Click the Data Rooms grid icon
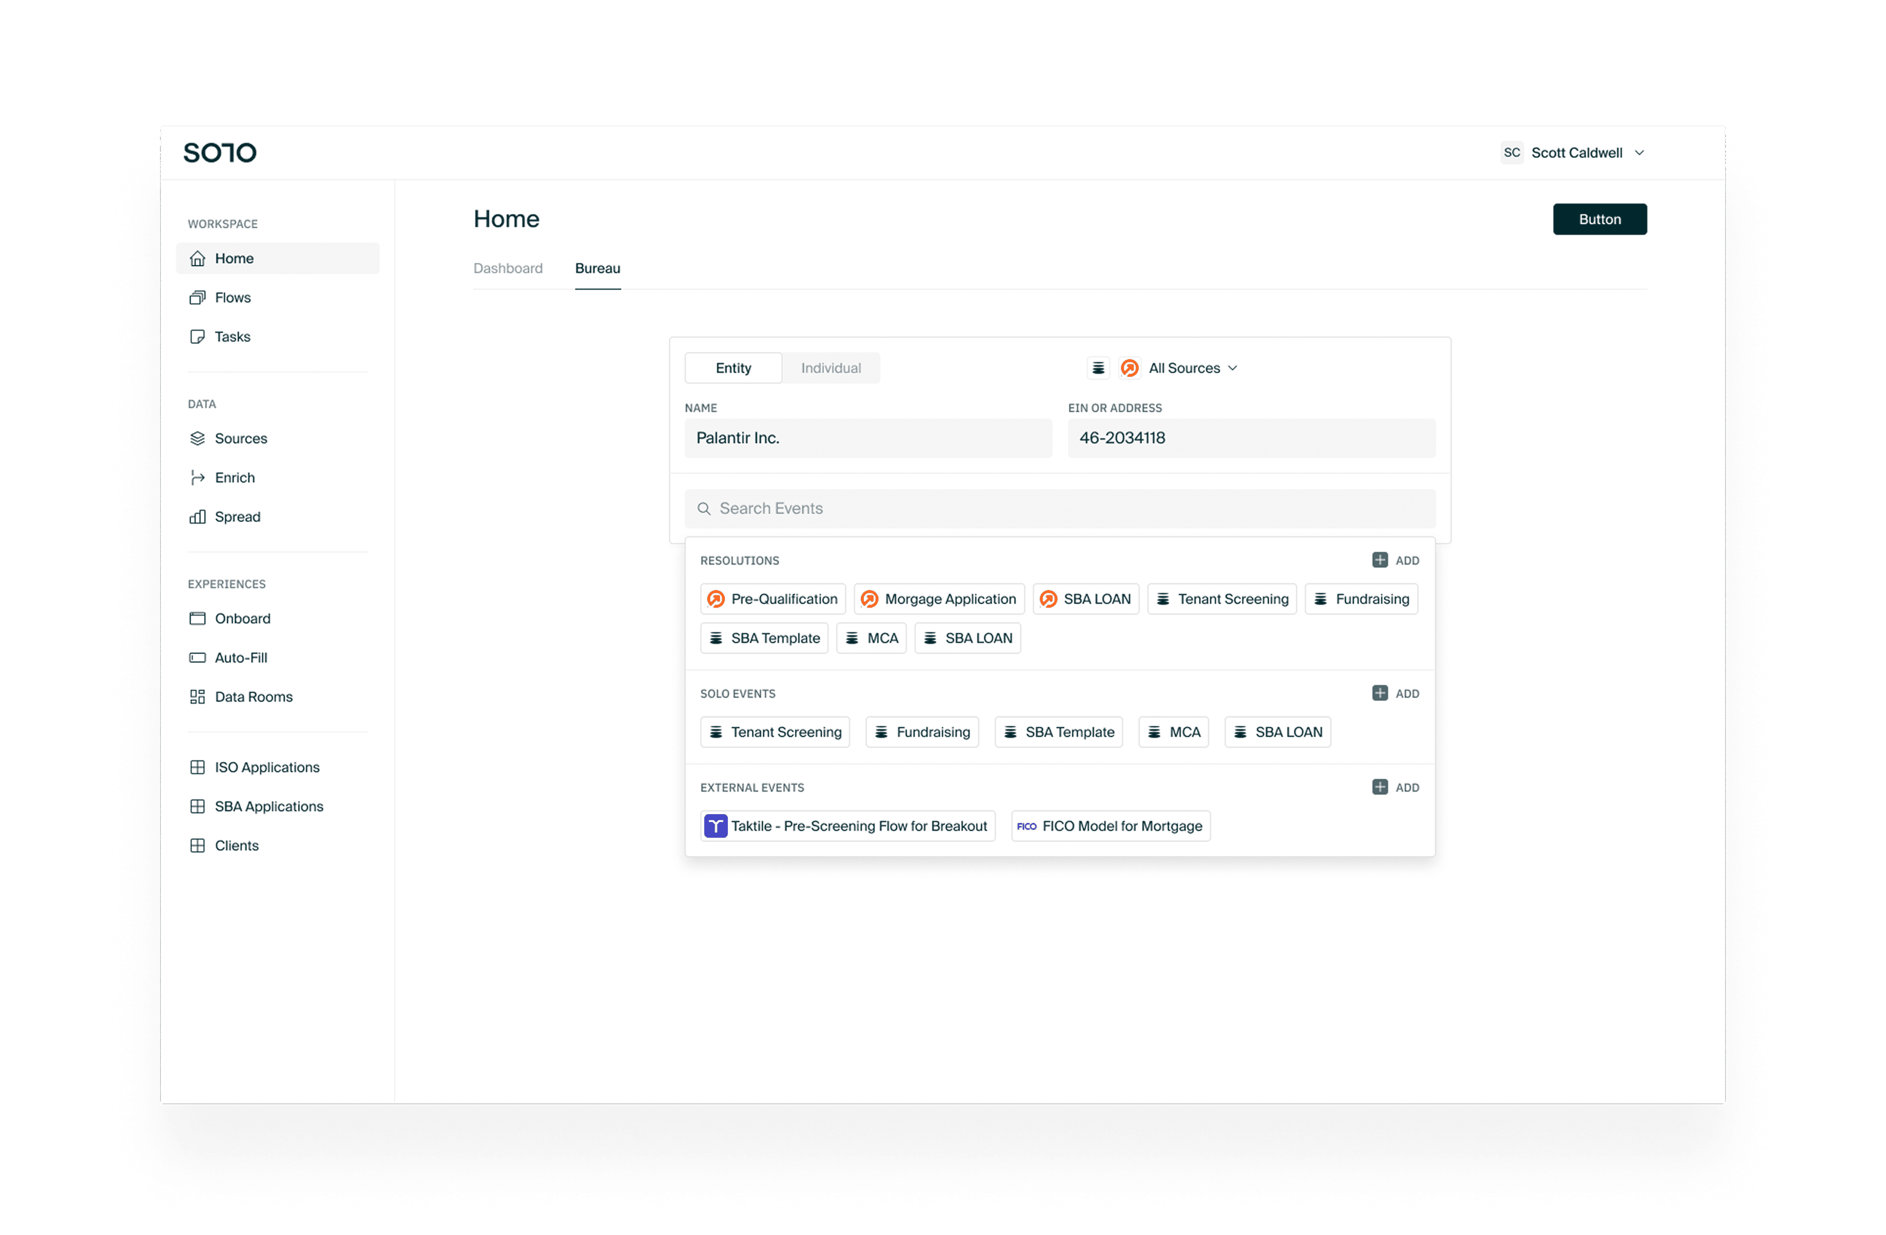Image resolution: width=1886 pixels, height=1235 pixels. point(197,697)
